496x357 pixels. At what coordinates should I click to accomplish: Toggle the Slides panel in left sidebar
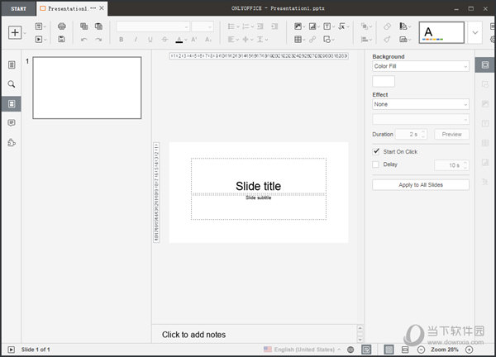point(12,104)
